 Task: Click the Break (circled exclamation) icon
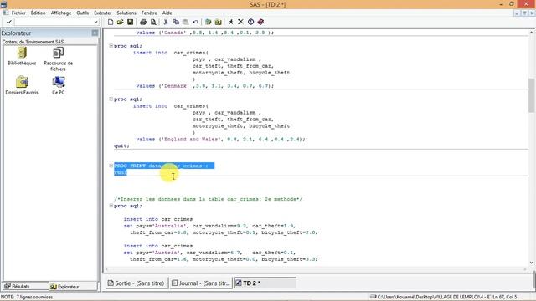251,22
